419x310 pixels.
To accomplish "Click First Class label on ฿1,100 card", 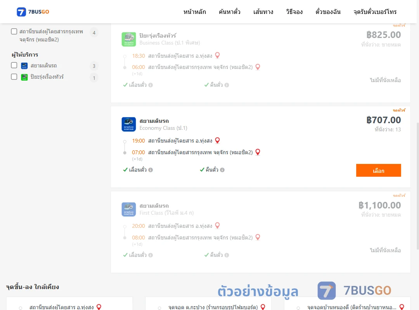I will tap(166, 213).
